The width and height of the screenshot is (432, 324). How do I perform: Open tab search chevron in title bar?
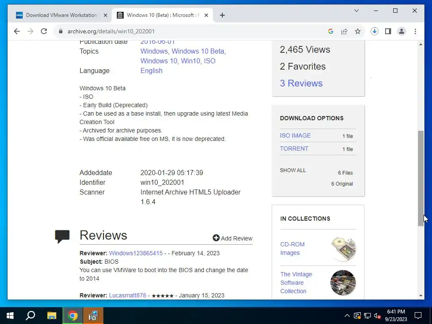[356, 11]
